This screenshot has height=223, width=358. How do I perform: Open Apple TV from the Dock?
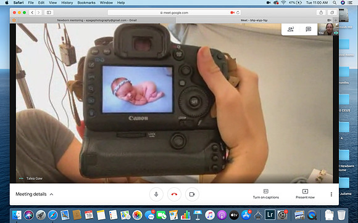click(x=234, y=215)
